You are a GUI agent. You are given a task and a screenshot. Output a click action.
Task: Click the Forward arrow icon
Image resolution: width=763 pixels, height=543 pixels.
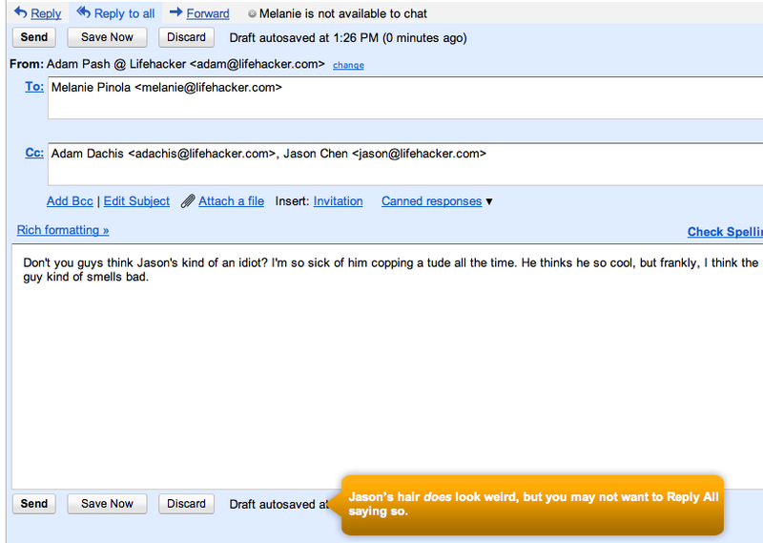pyautogui.click(x=175, y=12)
